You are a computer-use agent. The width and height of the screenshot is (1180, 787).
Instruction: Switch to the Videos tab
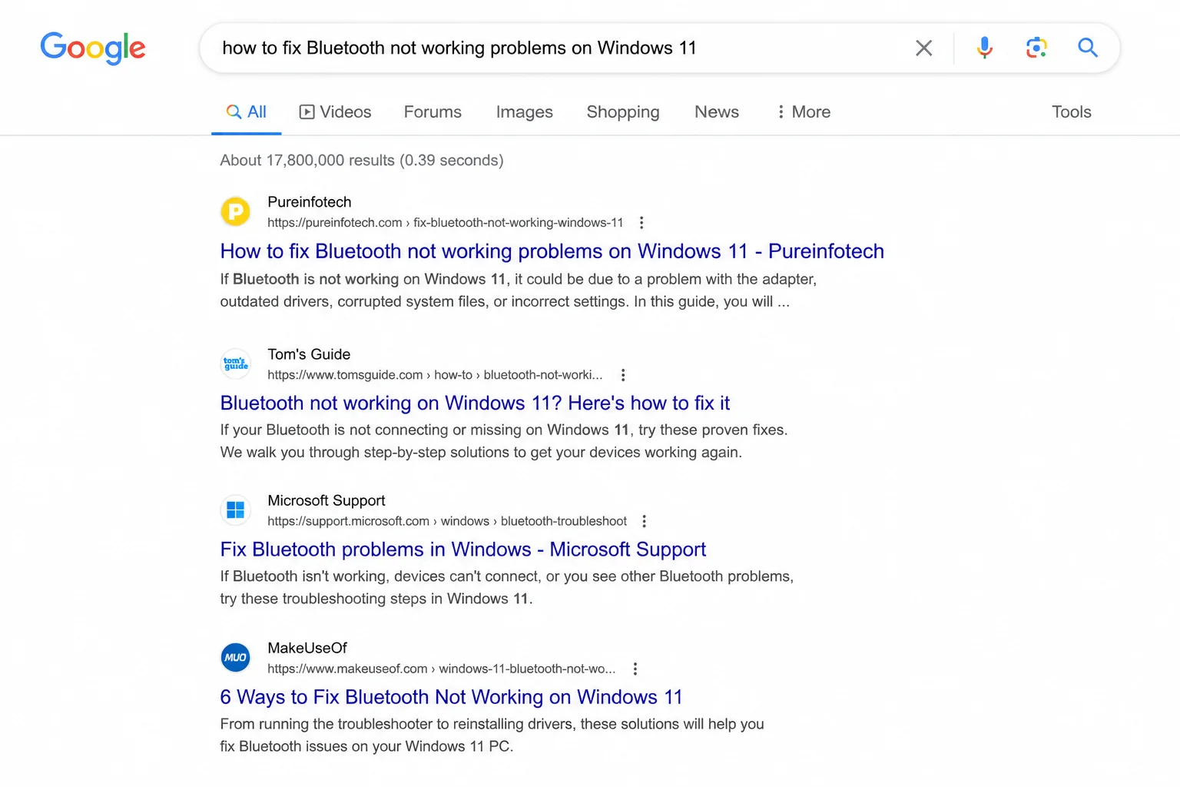335,112
